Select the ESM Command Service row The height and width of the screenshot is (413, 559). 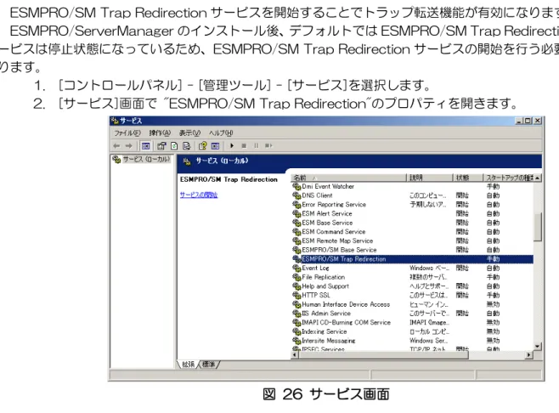tap(413, 232)
